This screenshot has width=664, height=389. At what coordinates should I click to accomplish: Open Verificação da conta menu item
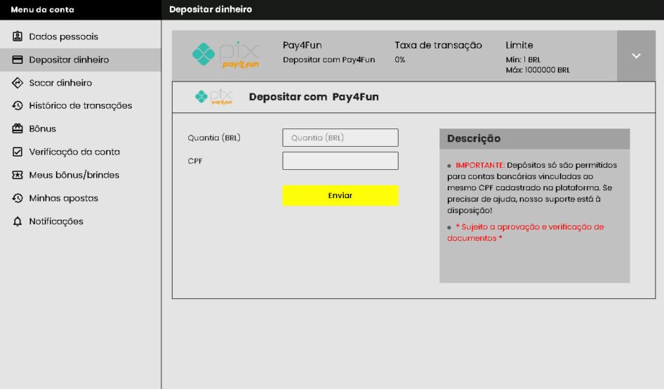click(81, 152)
